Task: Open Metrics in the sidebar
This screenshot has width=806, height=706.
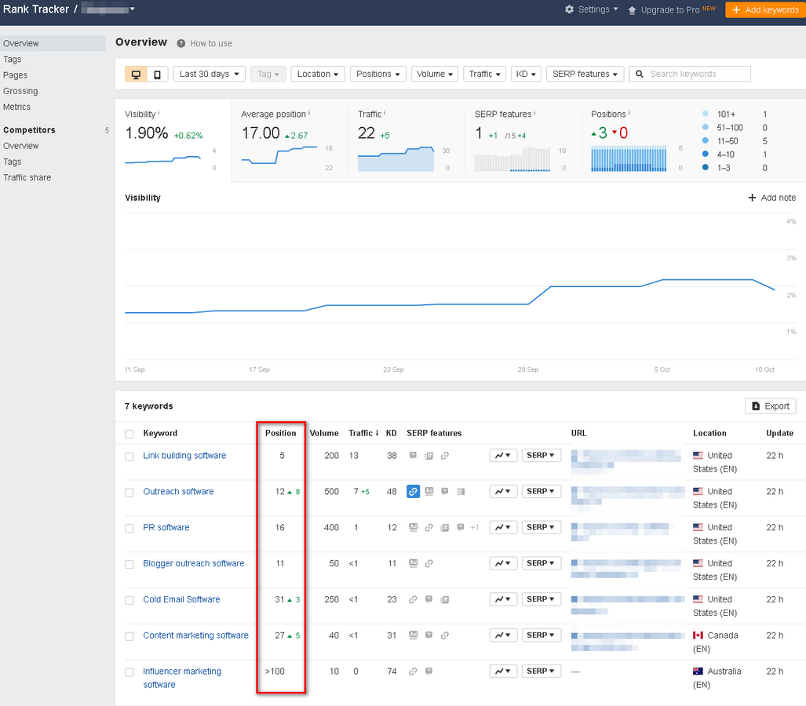Action: [x=16, y=107]
